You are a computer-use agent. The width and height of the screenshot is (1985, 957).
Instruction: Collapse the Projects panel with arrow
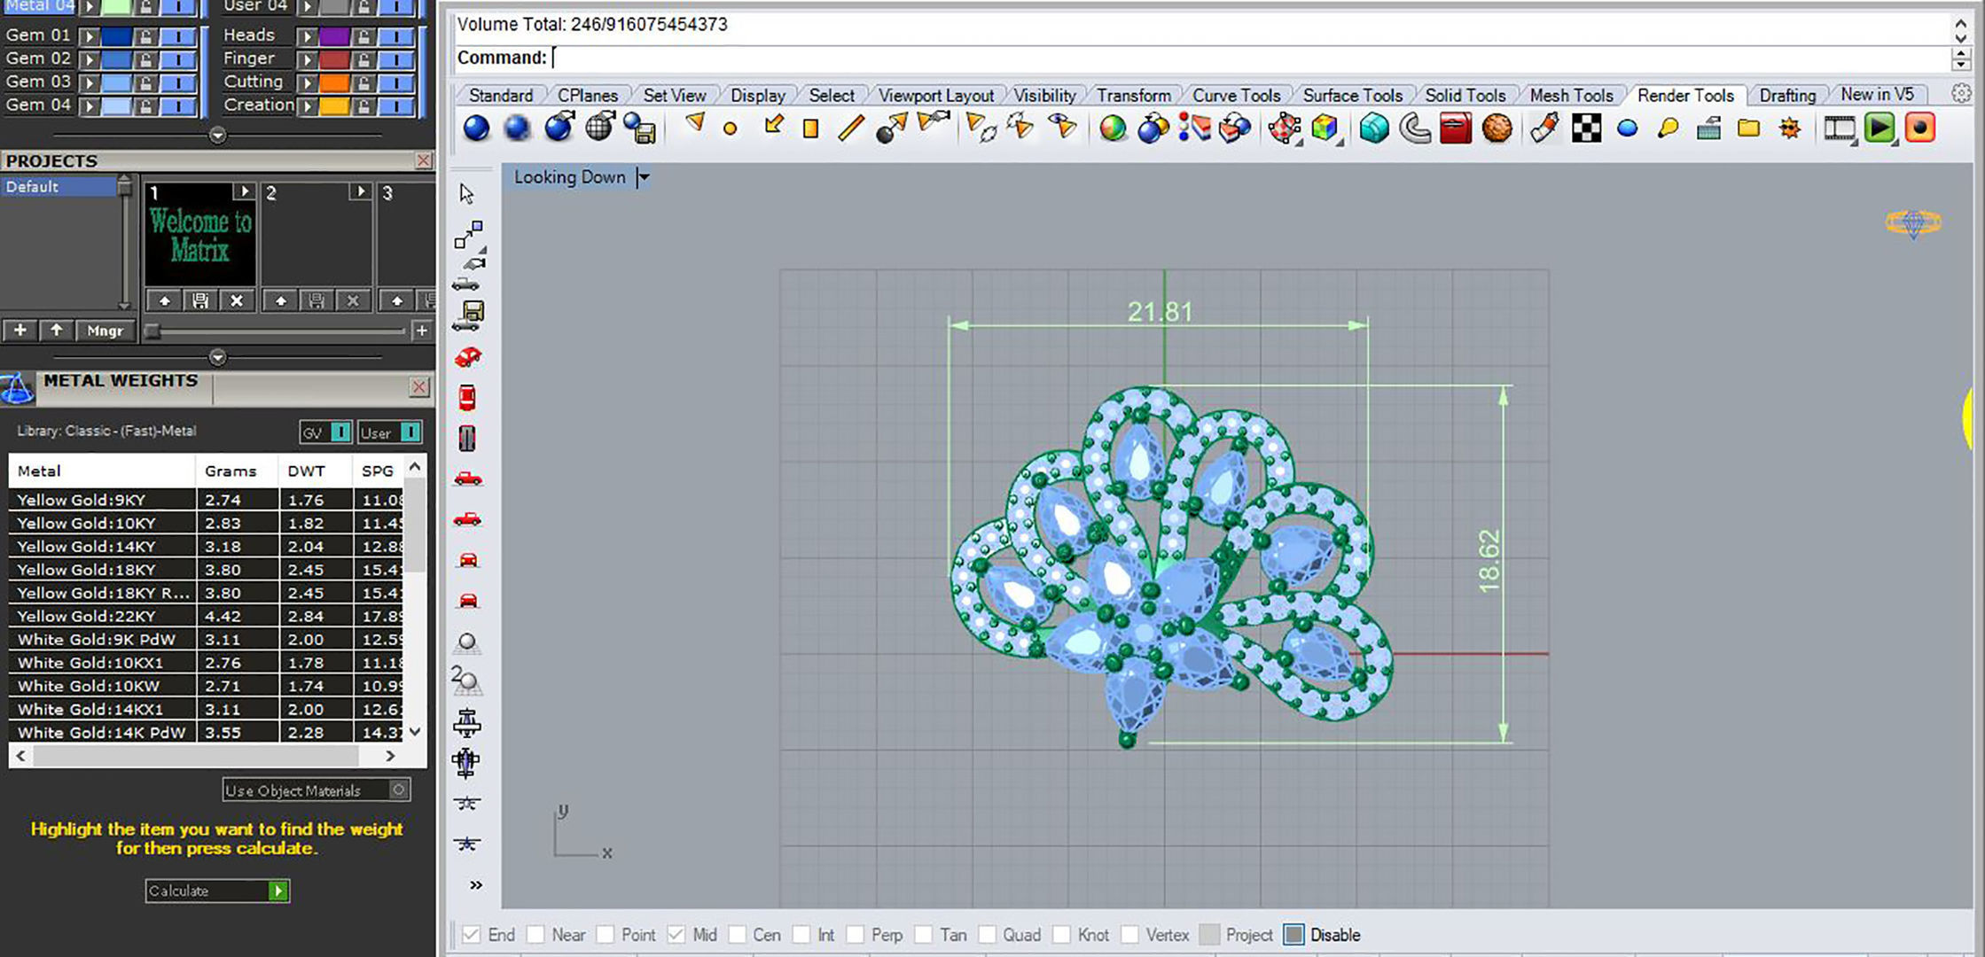(217, 358)
